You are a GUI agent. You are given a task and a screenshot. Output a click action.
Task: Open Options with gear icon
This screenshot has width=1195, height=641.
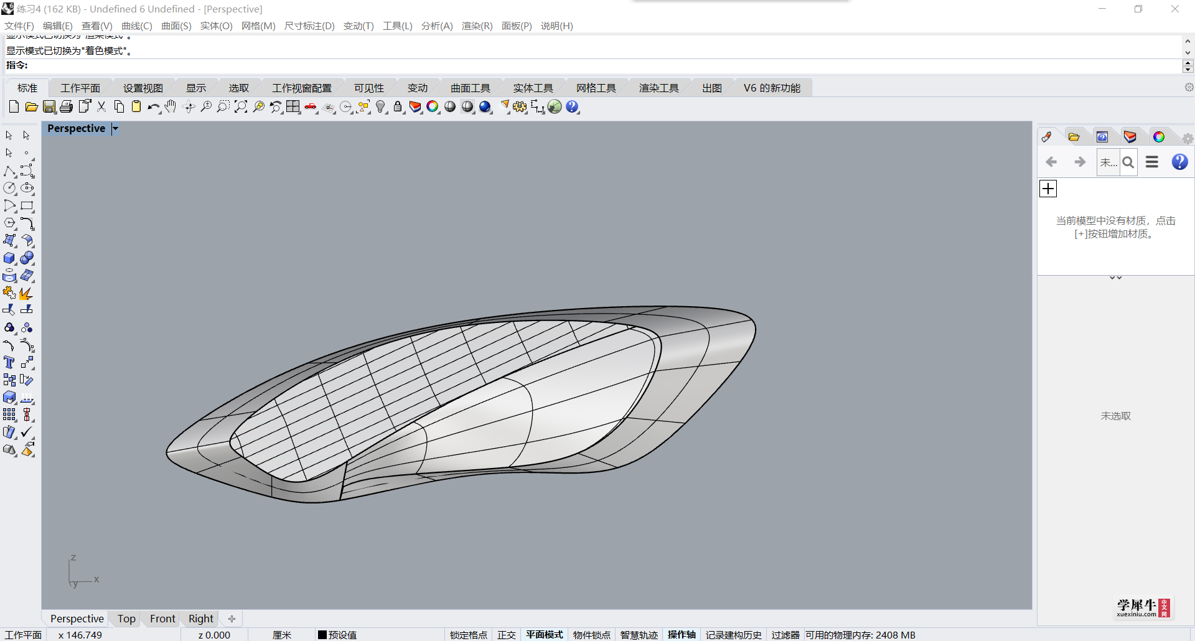(x=520, y=107)
